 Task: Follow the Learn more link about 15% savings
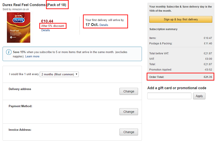pyautogui.click(x=32, y=57)
